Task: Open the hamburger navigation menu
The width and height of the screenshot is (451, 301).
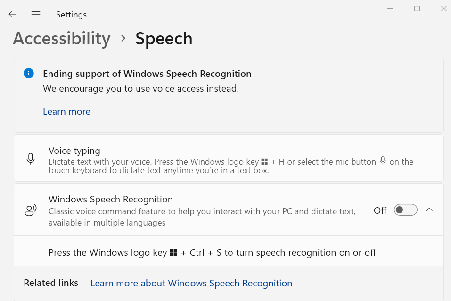Action: pos(36,14)
